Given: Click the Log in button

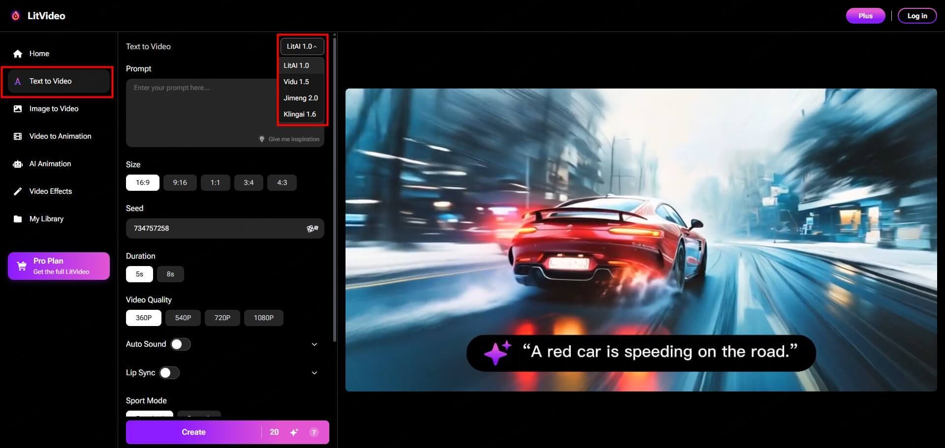Looking at the screenshot, I should [x=916, y=15].
